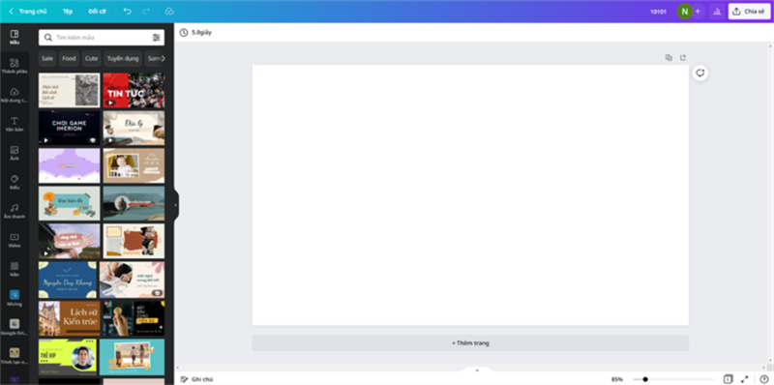
Task: Open the Ảnh photos tab
Action: pyautogui.click(x=15, y=154)
